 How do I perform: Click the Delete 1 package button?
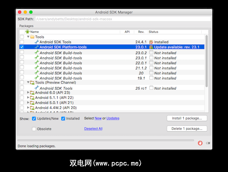tap(187, 128)
